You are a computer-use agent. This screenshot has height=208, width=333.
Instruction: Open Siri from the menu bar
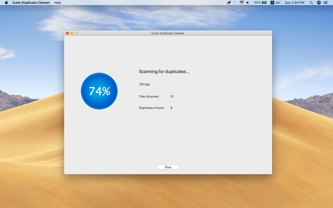319,2
